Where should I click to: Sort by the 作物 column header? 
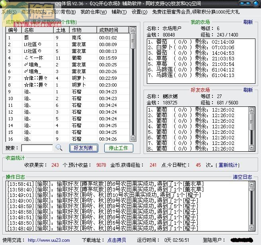click(x=83, y=30)
